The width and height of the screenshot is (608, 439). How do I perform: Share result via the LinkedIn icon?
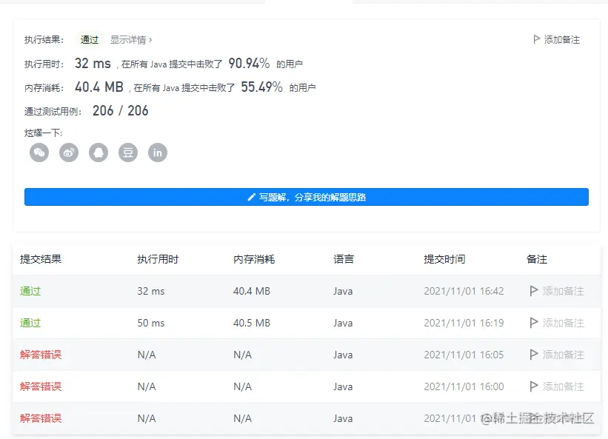coord(158,153)
